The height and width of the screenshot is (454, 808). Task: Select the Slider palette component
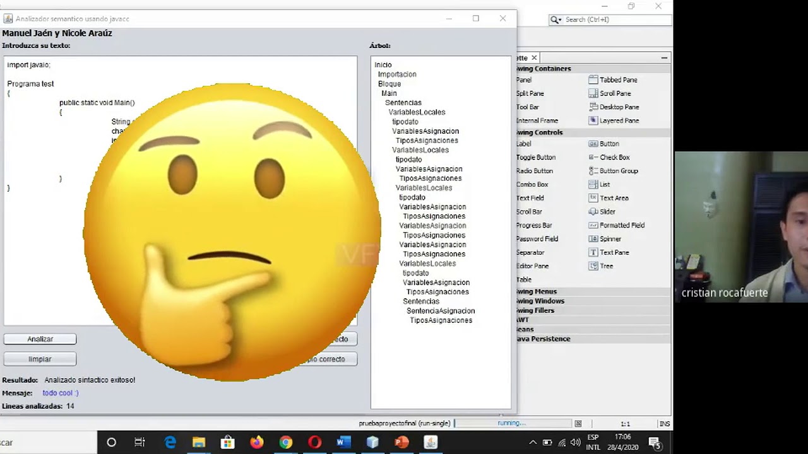tap(602, 212)
